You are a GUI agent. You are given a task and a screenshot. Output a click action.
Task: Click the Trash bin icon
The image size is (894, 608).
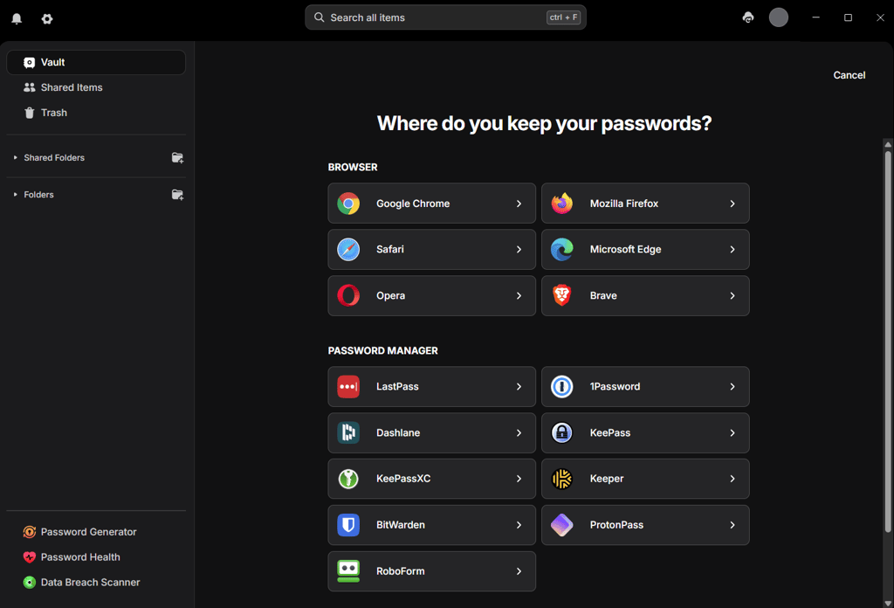coord(29,113)
